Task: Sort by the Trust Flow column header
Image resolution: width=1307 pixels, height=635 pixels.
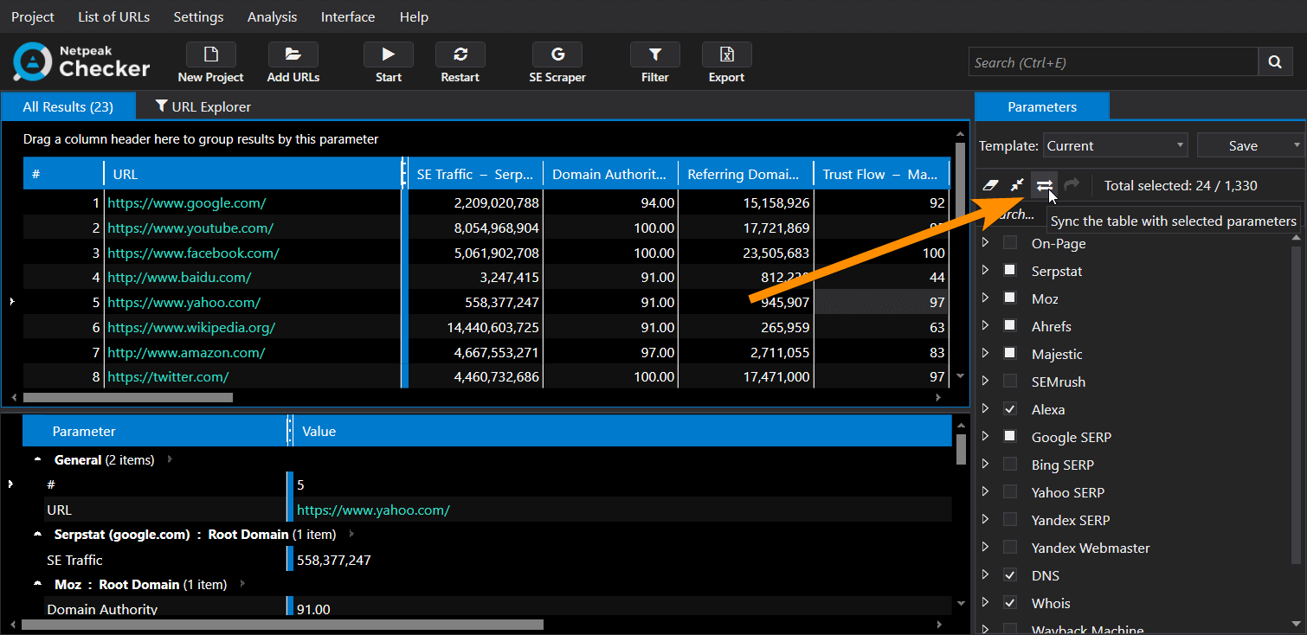Action: point(881,174)
